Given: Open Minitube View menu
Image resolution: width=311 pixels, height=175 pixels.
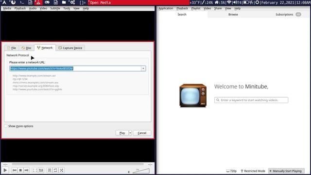Looking at the screenshot, I should (x=228, y=8).
